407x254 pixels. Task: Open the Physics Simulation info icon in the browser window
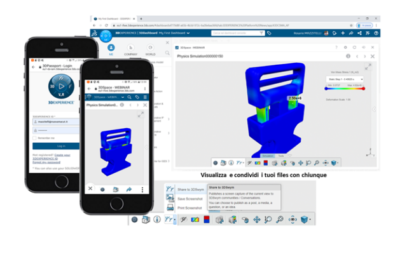click(x=348, y=56)
